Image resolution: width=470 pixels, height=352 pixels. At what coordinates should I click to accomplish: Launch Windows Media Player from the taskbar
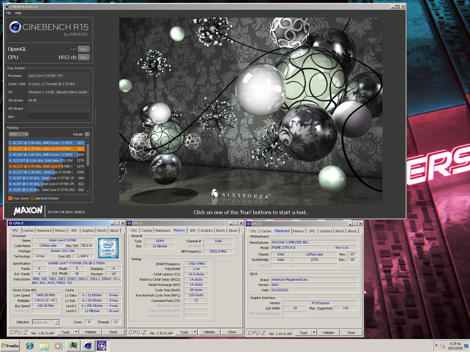(58, 346)
